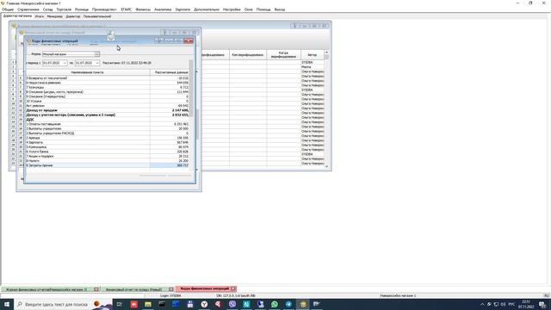Open the period end date dropdown

click(x=97, y=63)
